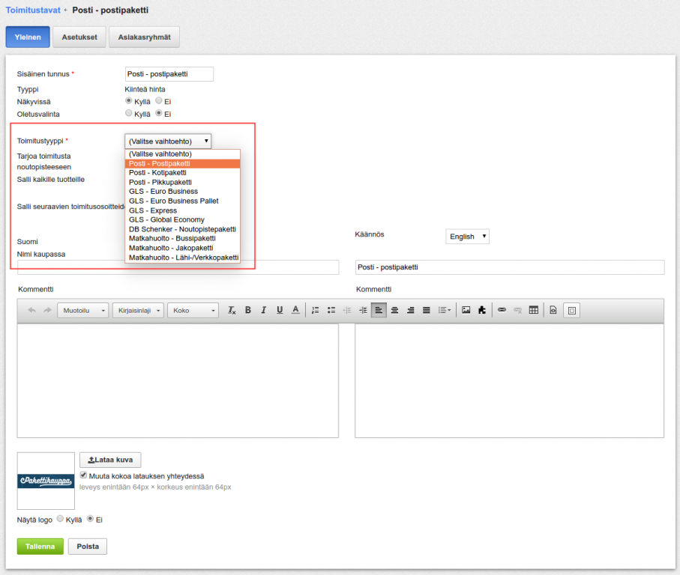Image resolution: width=680 pixels, height=575 pixels.
Task: Click the Pakettikauppa logo thumbnail
Action: click(46, 481)
